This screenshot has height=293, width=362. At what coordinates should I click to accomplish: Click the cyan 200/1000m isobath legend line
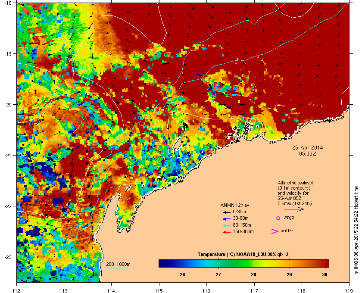click(115, 268)
